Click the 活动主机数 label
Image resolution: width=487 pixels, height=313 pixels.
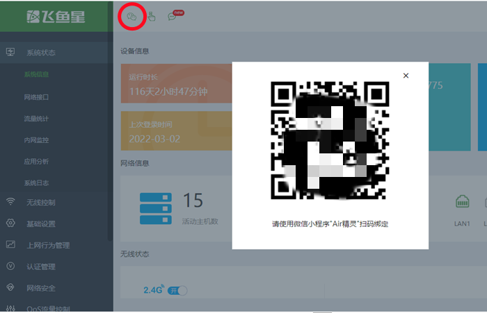point(200,221)
